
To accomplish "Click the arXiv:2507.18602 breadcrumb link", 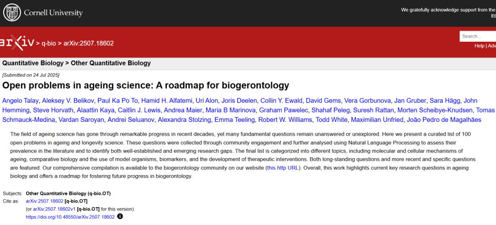I will pos(89,43).
